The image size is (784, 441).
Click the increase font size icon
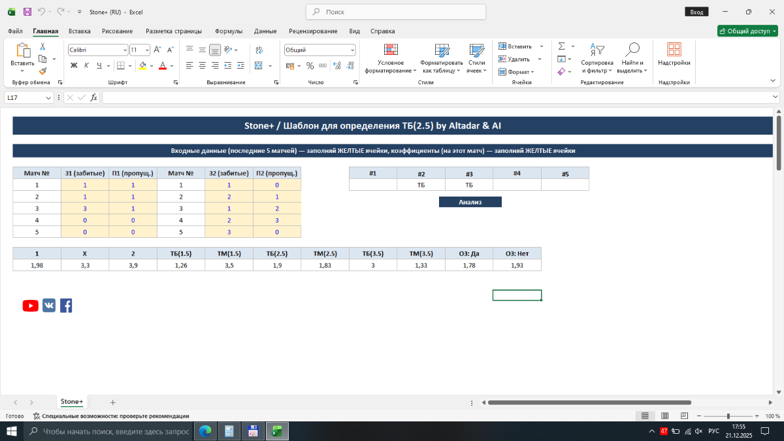(157, 50)
